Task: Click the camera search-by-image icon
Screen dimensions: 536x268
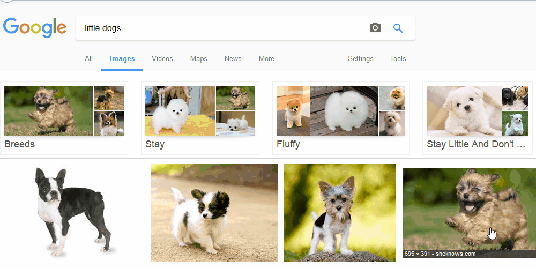Action: coord(375,28)
